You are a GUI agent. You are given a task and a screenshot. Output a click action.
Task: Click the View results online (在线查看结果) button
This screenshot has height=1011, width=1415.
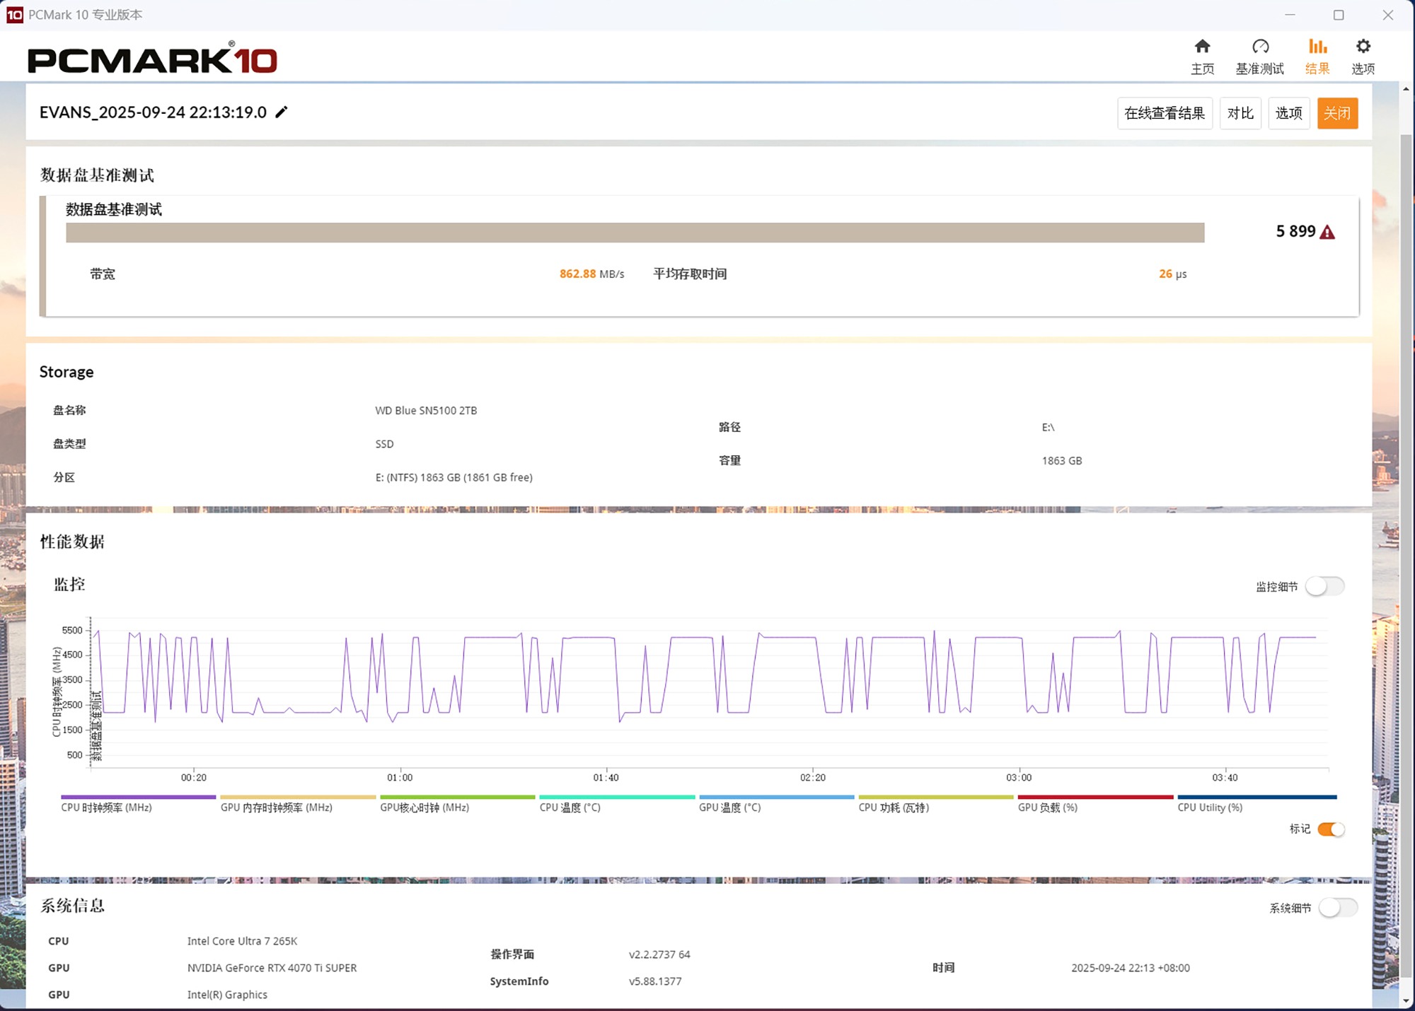click(1164, 113)
